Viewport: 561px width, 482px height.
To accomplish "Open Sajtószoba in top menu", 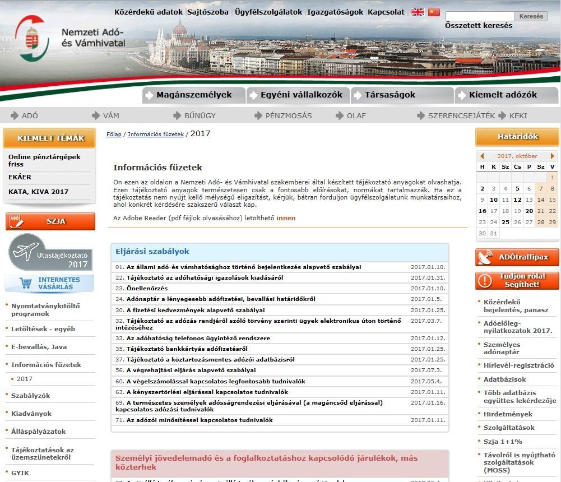I will (x=208, y=12).
